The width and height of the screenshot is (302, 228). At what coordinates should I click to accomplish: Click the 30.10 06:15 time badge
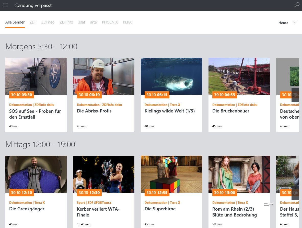157,95
